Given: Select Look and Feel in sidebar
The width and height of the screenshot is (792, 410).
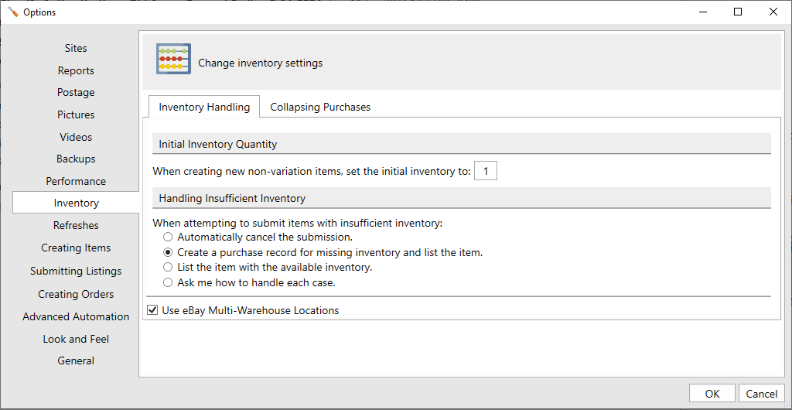Looking at the screenshot, I should pyautogui.click(x=76, y=339).
